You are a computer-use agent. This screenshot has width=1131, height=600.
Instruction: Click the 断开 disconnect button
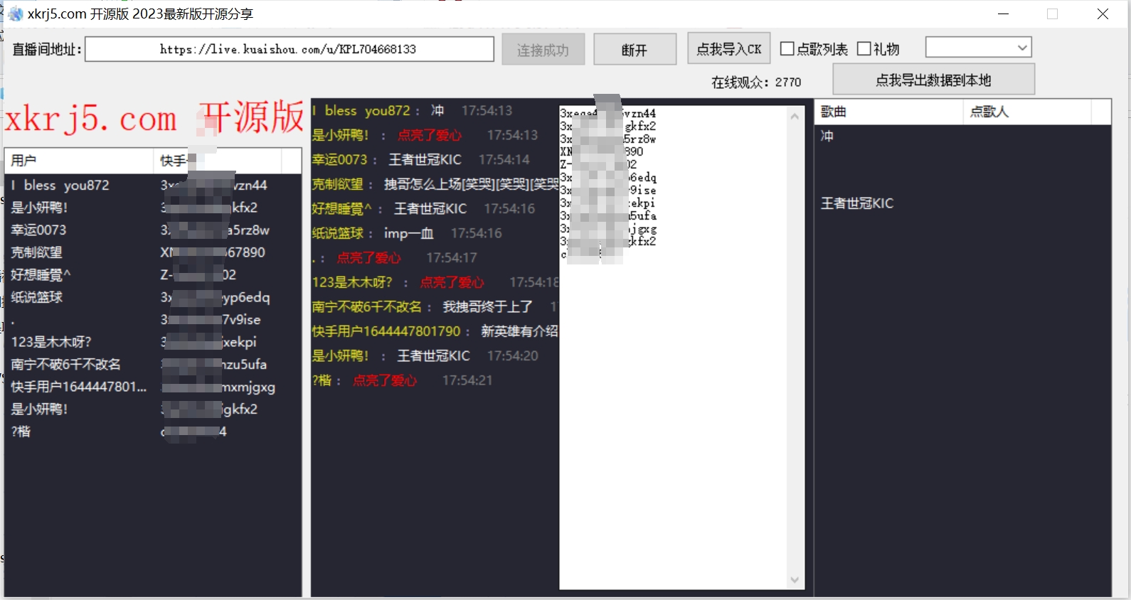[x=634, y=50]
